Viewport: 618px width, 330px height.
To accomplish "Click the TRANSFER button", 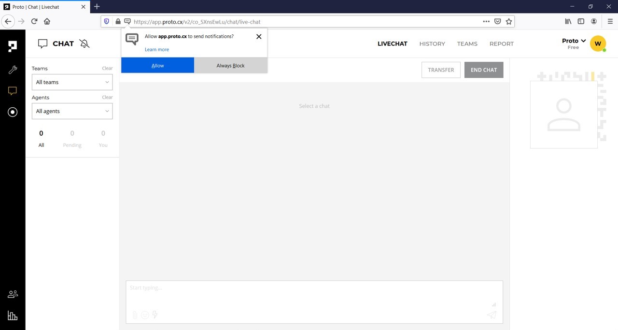I will coord(441,70).
